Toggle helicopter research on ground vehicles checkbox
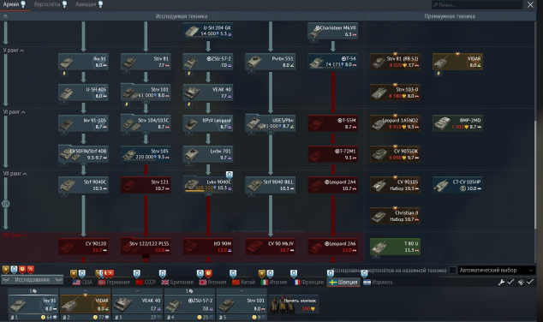 (452, 270)
